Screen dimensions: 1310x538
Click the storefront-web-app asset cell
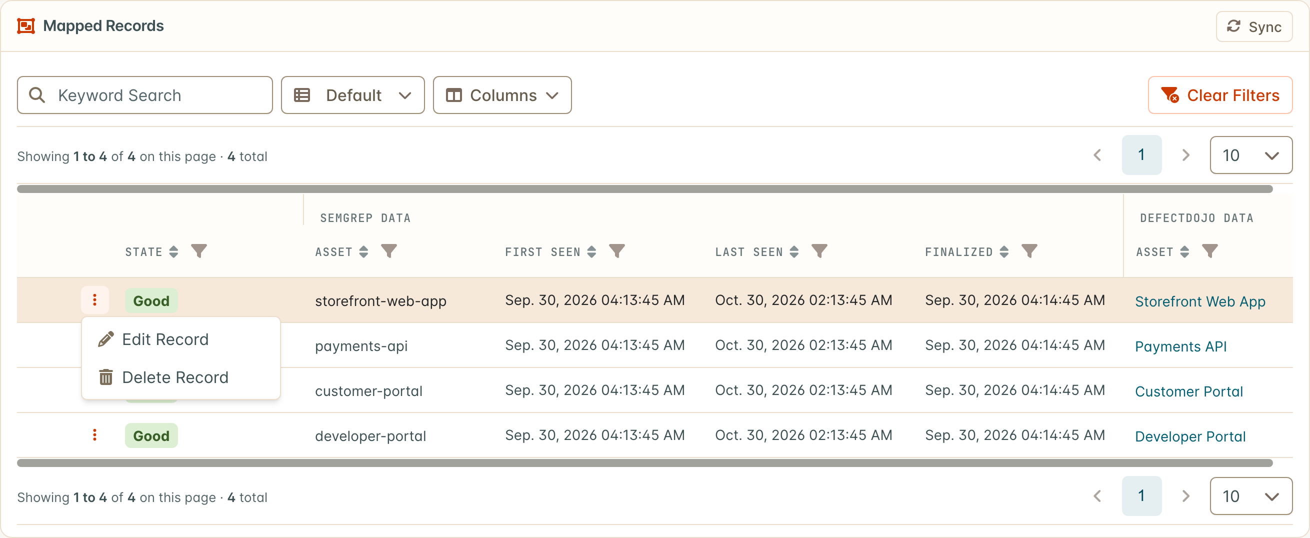point(380,301)
